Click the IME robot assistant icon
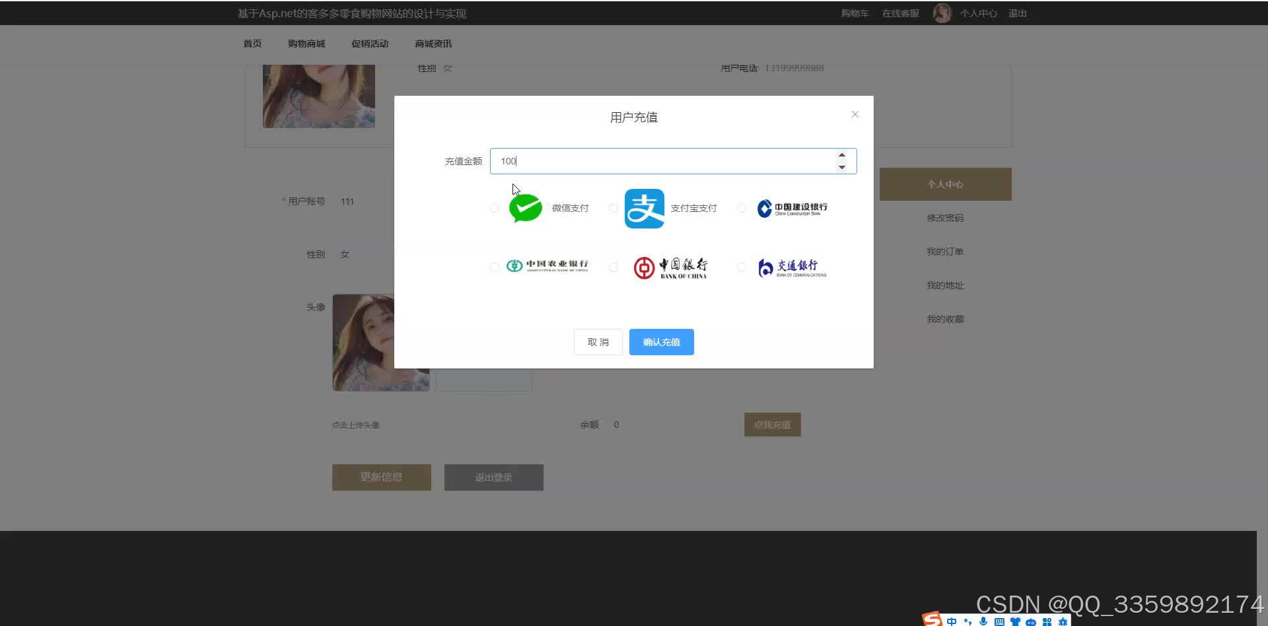Image resolution: width=1268 pixels, height=626 pixels. (1031, 621)
